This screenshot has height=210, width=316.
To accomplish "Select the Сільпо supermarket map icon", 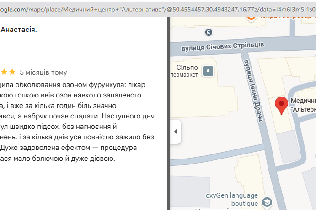I will point(209,71).
